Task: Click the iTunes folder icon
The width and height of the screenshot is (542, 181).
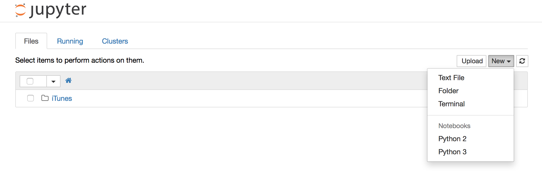Action: point(45,98)
